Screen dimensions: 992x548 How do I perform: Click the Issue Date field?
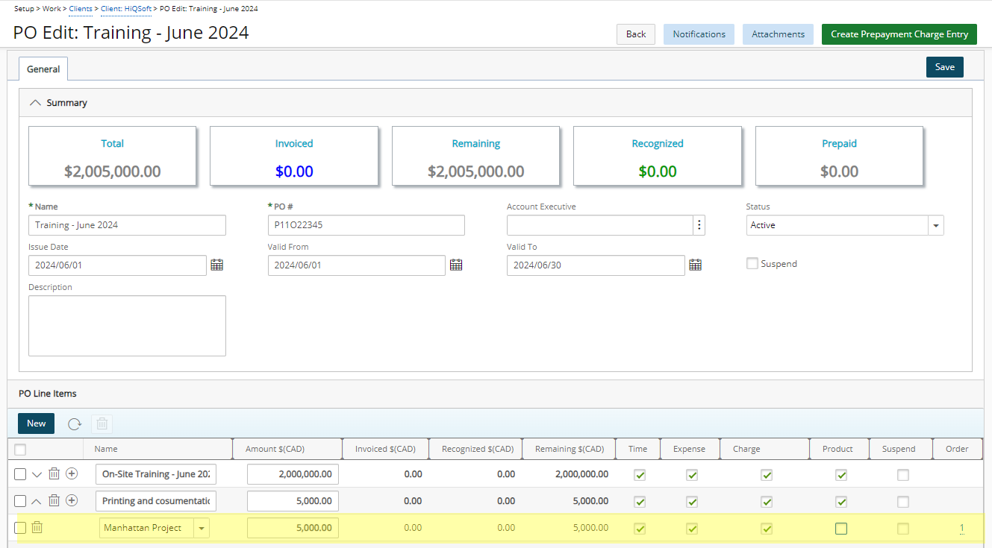[x=117, y=265]
